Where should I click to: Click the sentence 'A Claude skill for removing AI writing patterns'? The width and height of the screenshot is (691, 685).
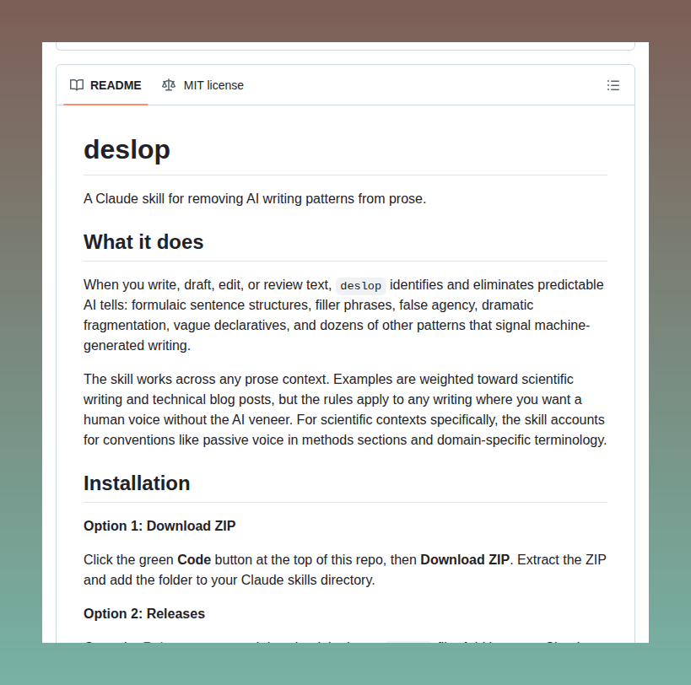[219, 199]
